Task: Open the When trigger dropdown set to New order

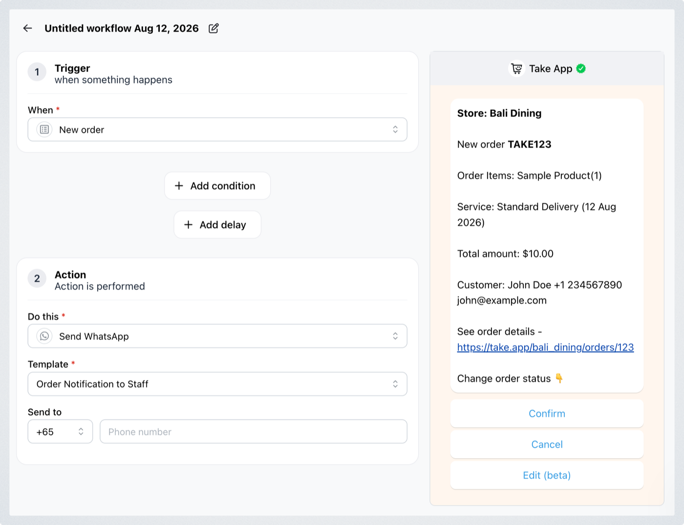Action: coord(217,129)
